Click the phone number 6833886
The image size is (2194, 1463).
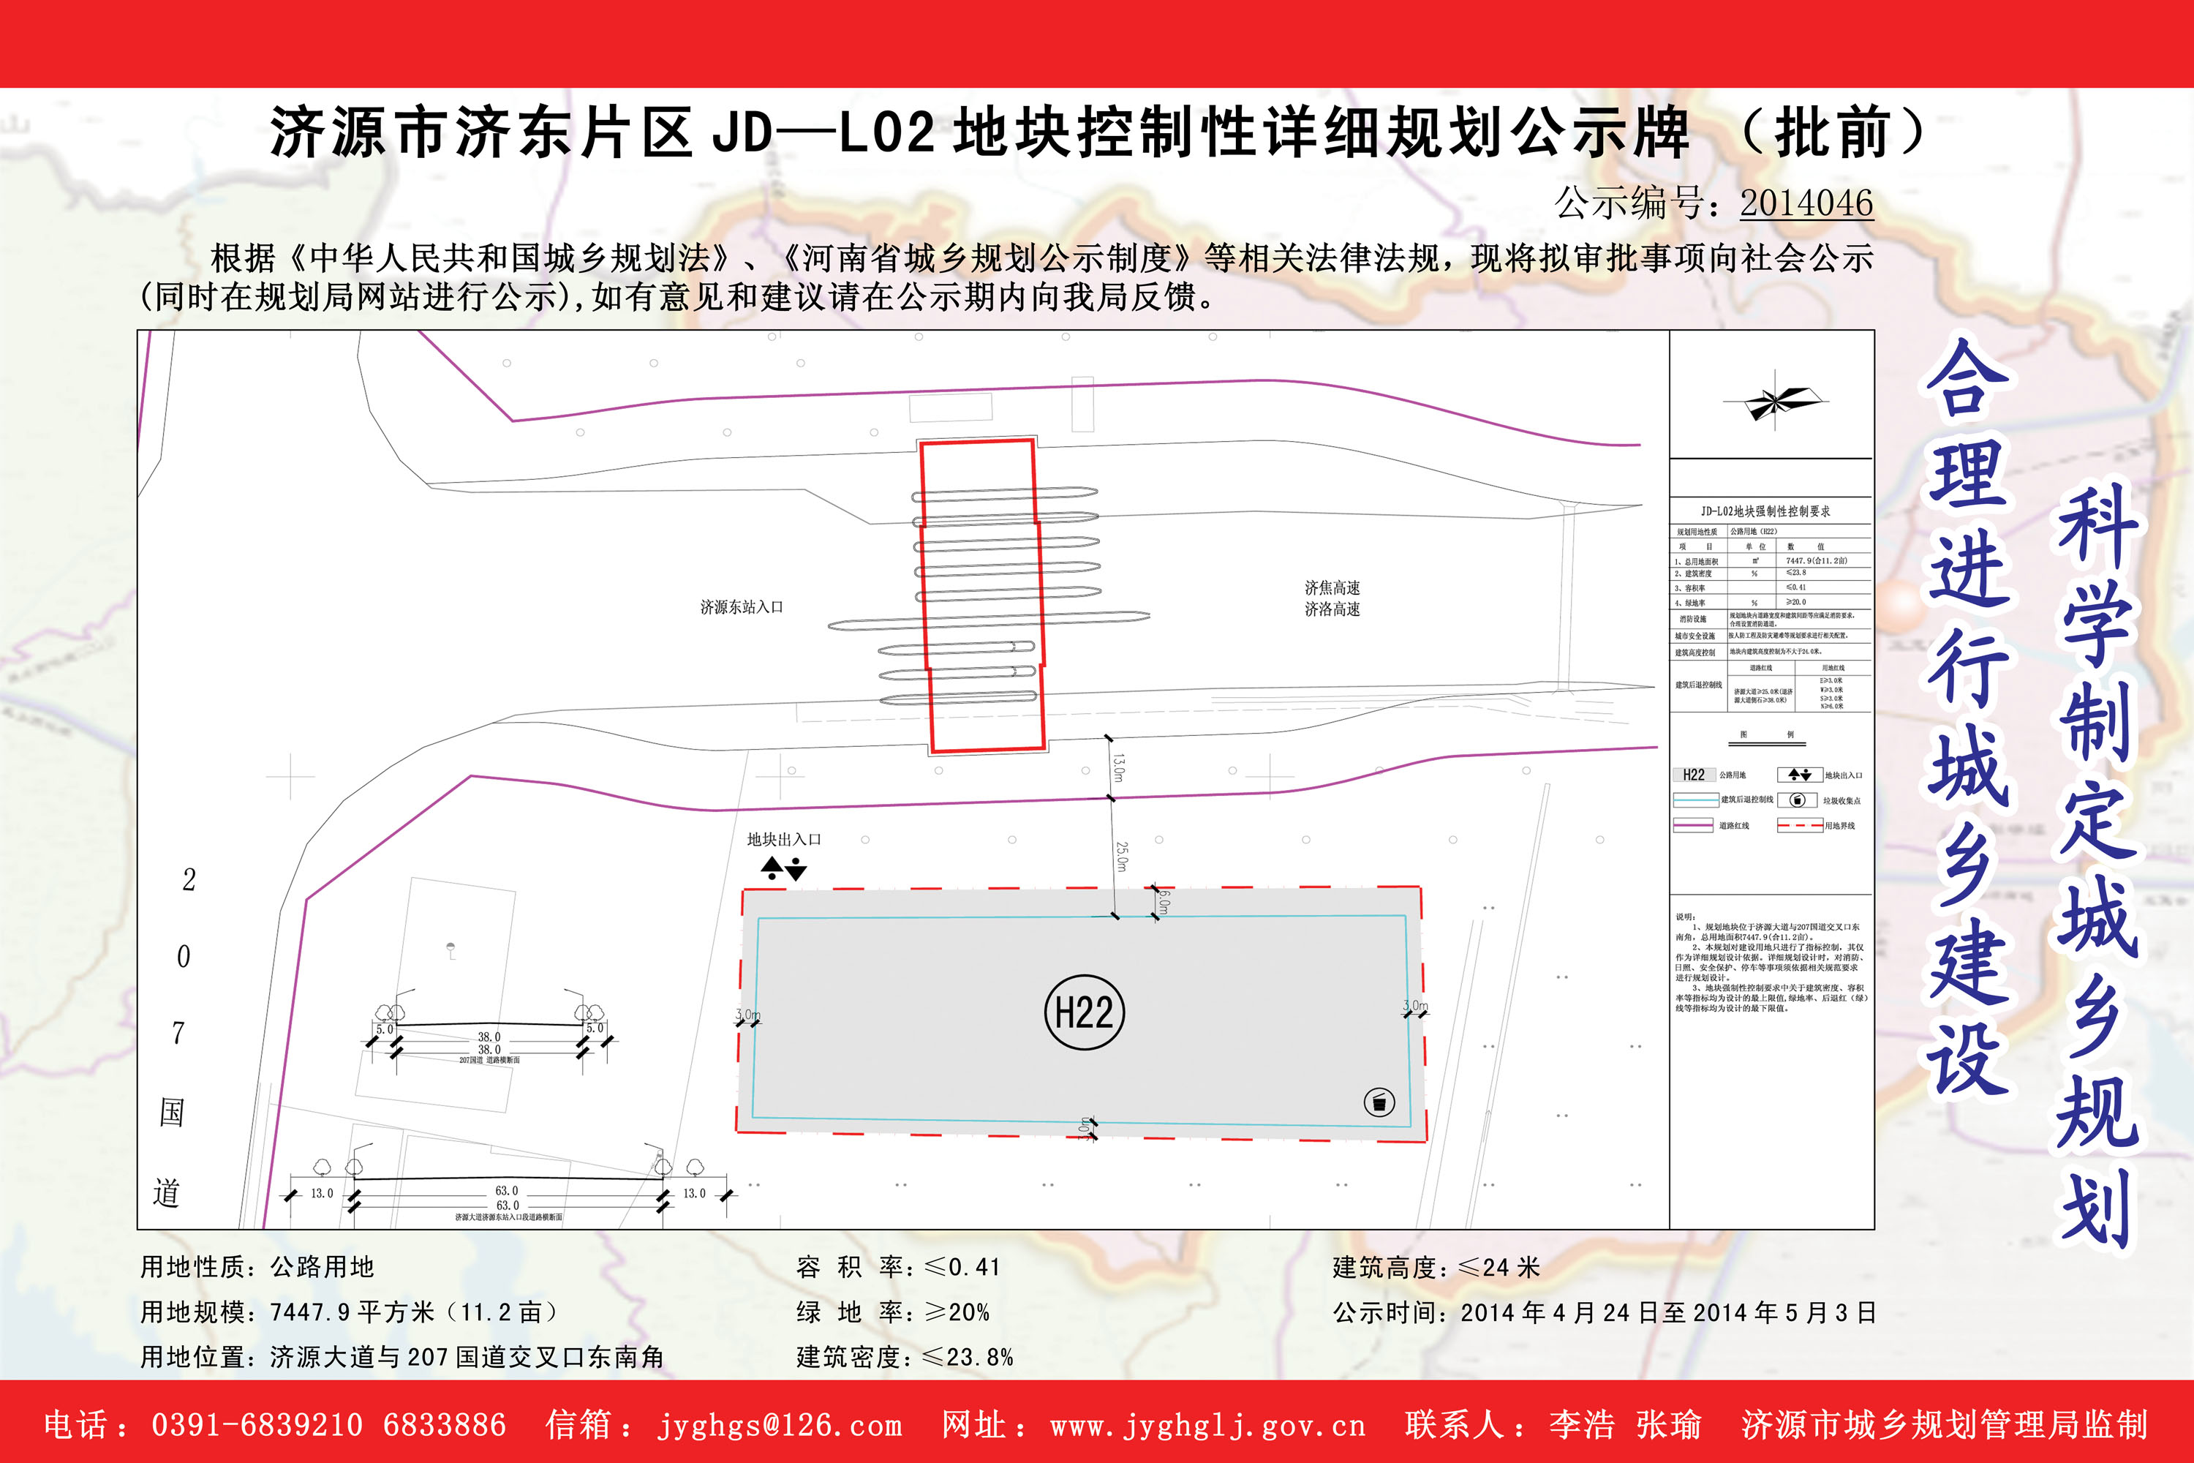pos(444,1425)
